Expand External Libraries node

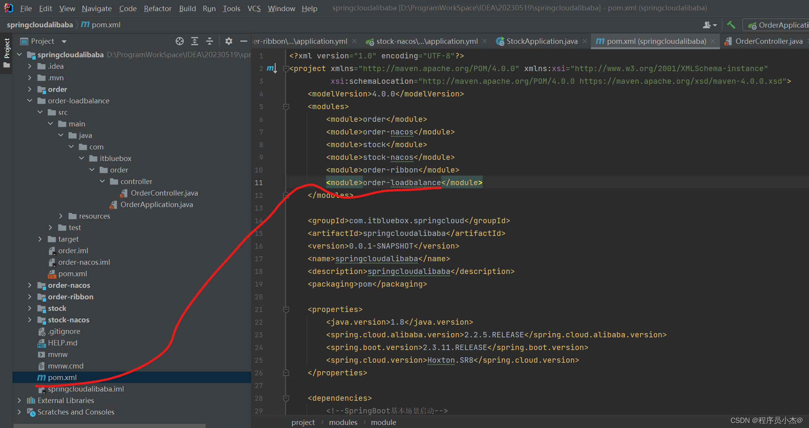click(19, 400)
